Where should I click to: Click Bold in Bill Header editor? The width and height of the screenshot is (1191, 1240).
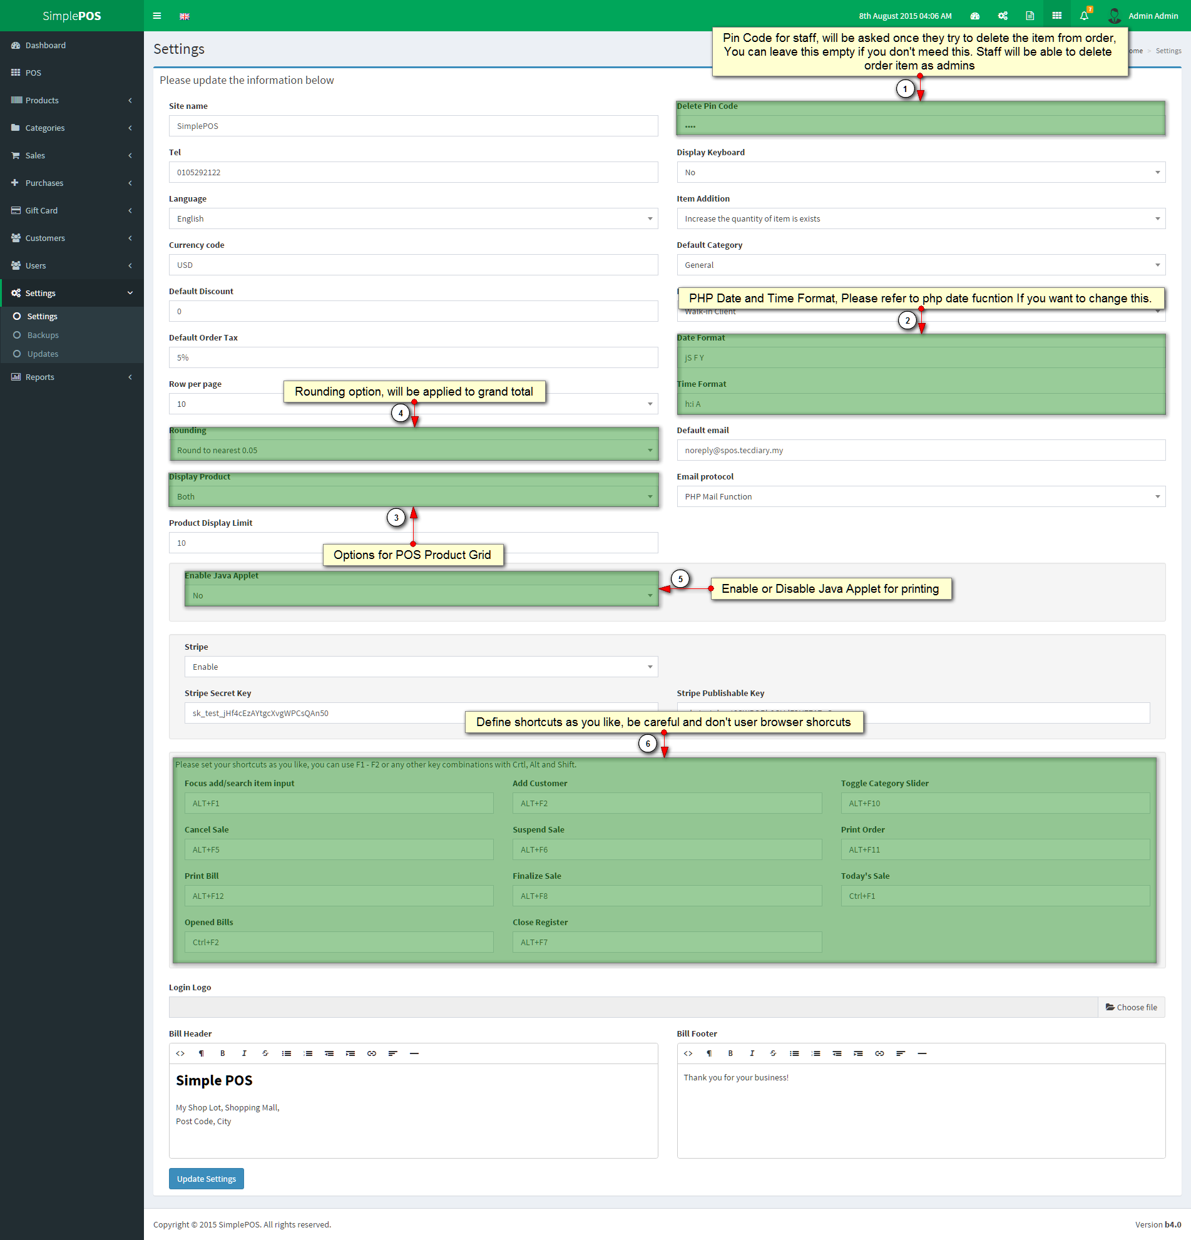[x=223, y=1053]
